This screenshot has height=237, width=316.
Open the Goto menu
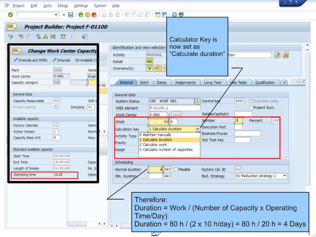point(47,6)
